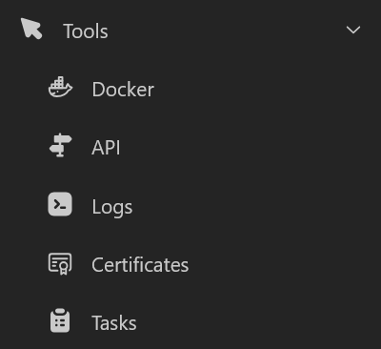Click the Tools cursor arrow icon

pos(31,29)
